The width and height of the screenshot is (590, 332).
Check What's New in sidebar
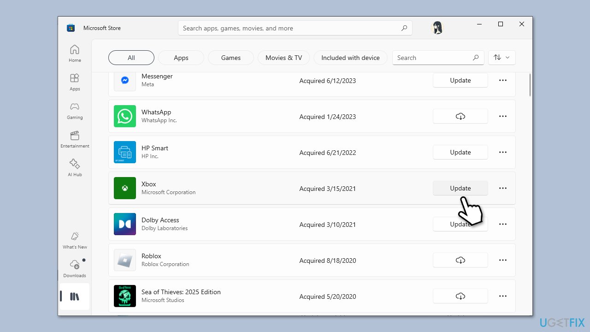tap(74, 240)
